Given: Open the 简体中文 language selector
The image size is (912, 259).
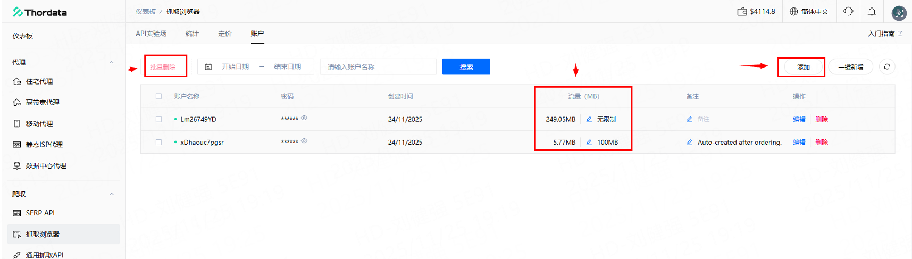Looking at the screenshot, I should 809,12.
